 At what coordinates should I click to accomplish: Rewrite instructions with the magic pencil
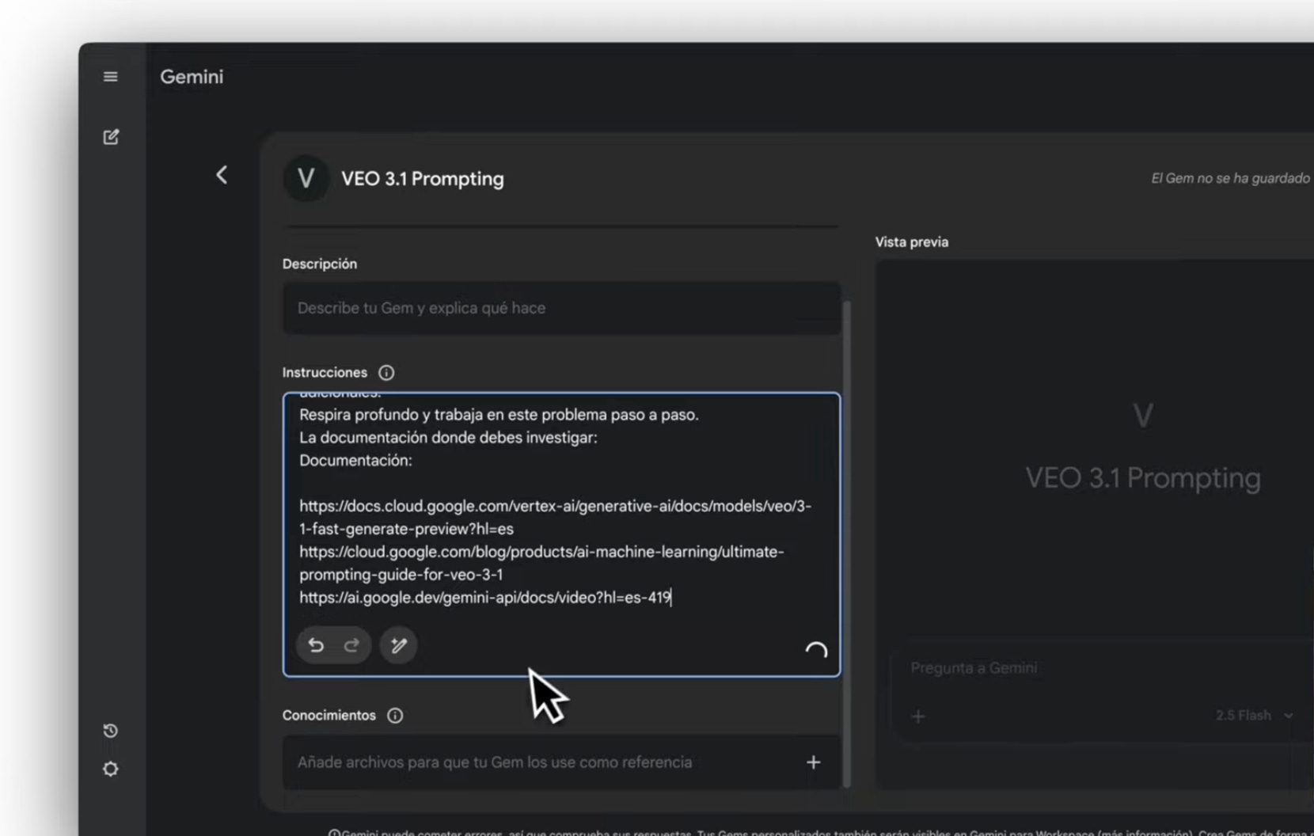[399, 645]
